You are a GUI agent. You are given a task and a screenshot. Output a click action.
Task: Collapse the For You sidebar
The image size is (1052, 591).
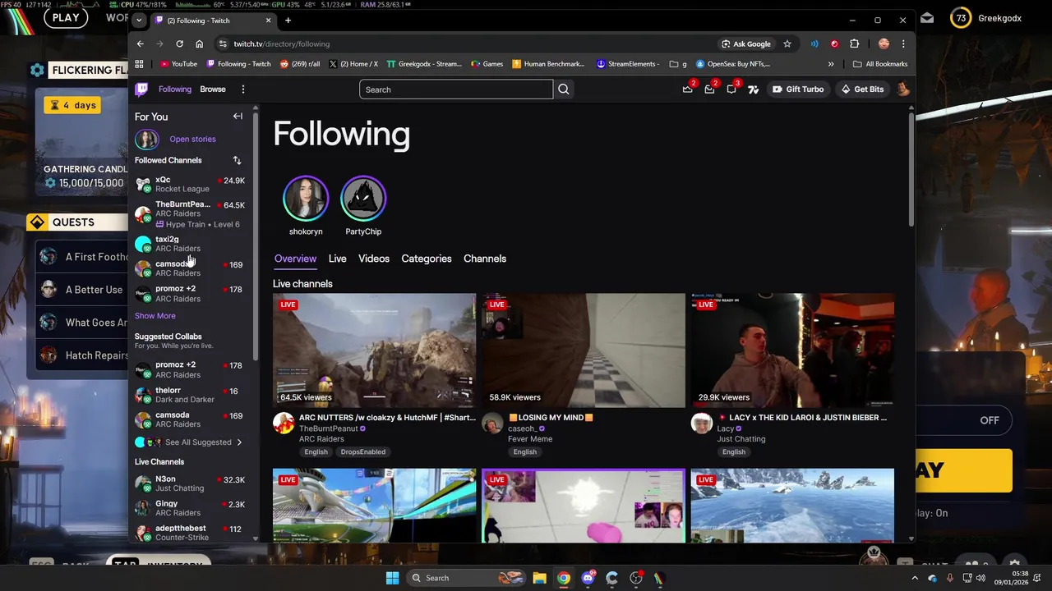pyautogui.click(x=238, y=117)
